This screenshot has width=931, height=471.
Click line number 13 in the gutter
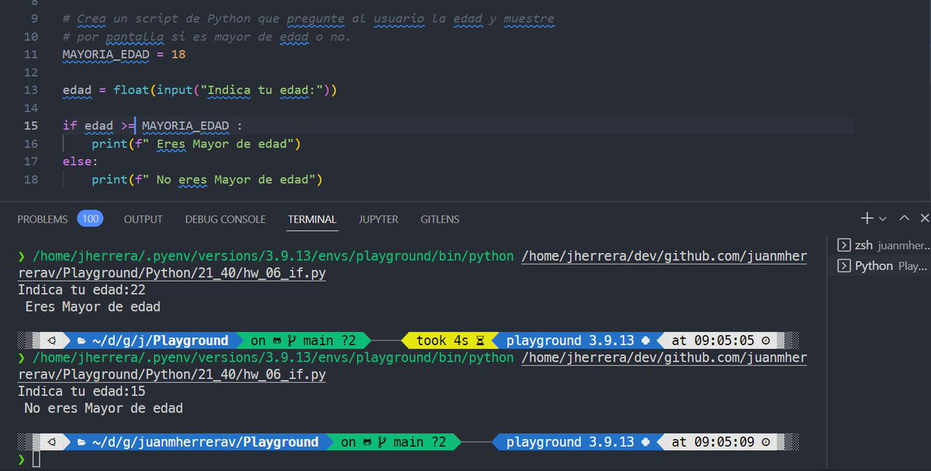point(31,90)
